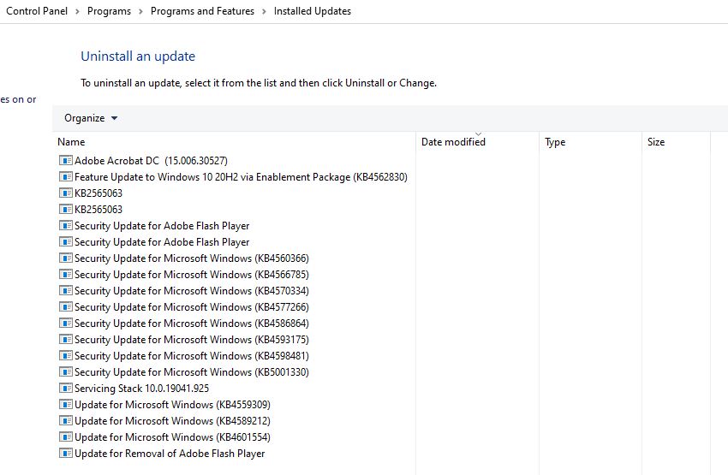Open Programs and Features breadcrumb item

point(202,11)
